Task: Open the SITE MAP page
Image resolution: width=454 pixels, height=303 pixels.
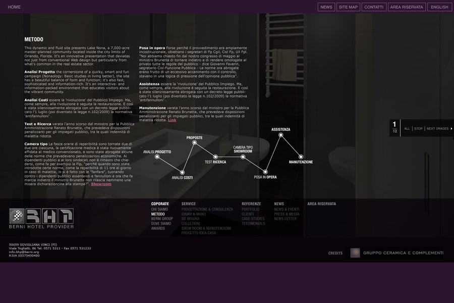Action: (x=348, y=7)
